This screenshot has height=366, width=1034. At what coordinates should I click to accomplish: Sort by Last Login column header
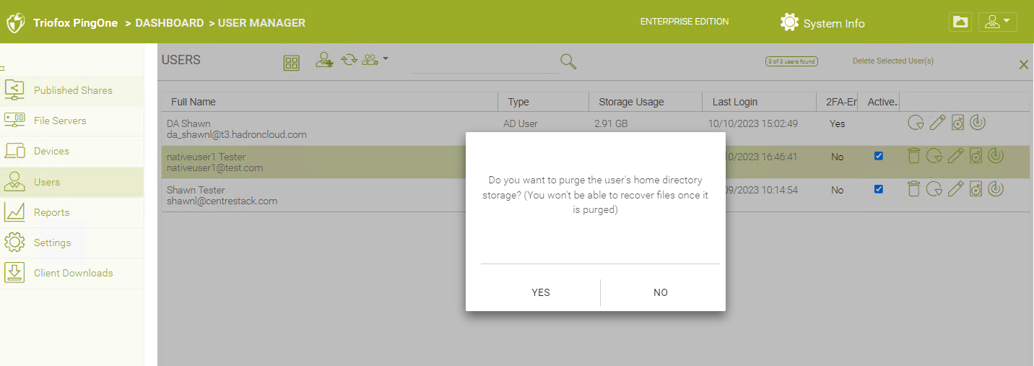(x=759, y=102)
